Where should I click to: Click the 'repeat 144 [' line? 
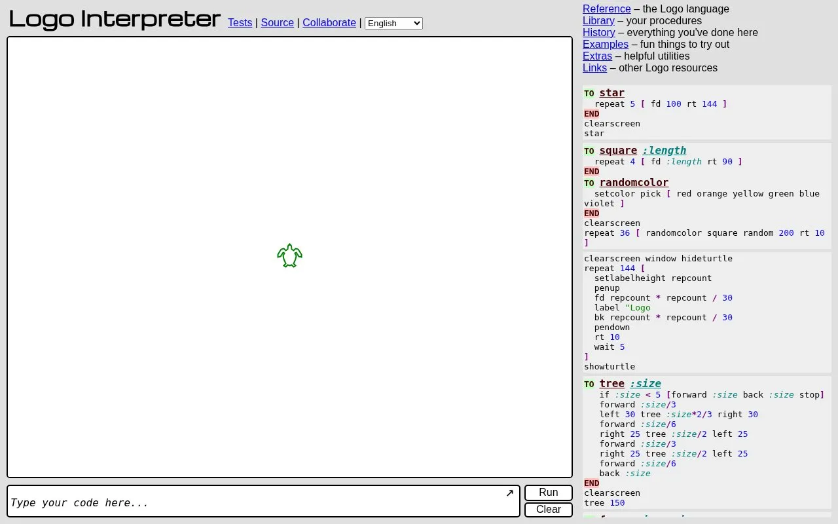(615, 269)
